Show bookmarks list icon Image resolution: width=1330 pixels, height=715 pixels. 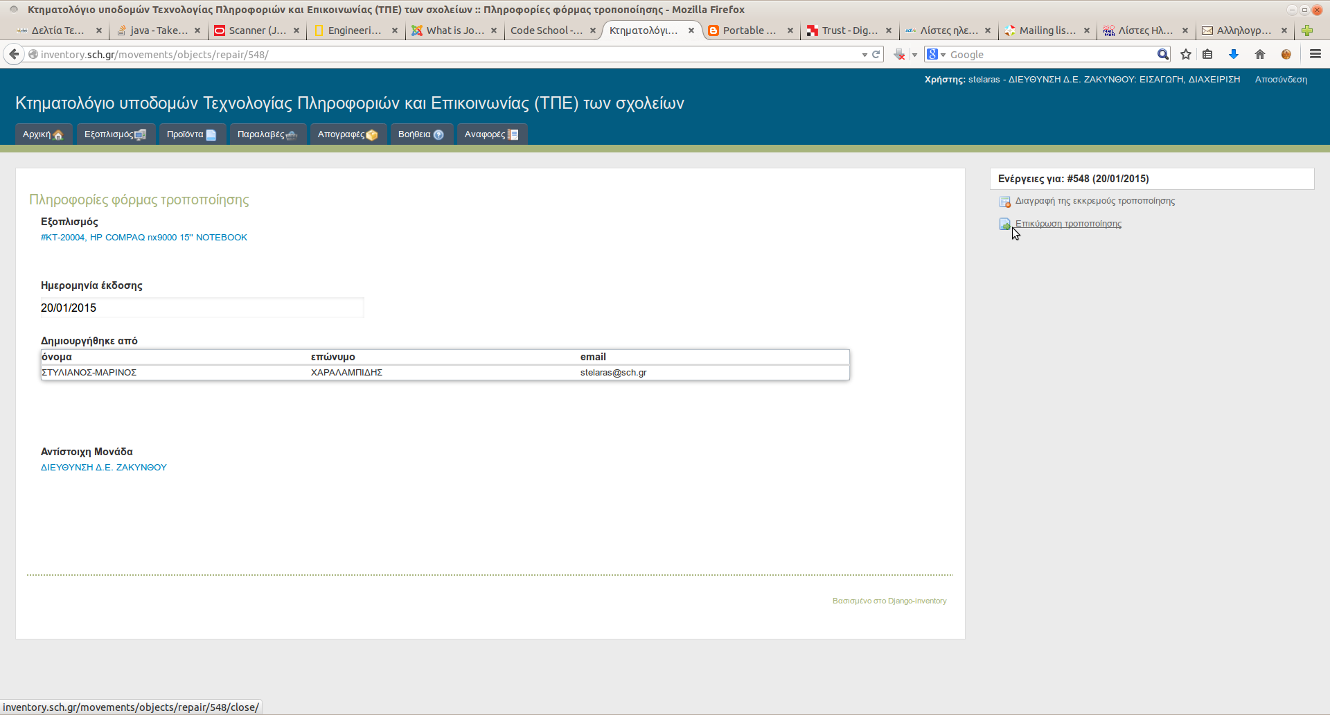click(x=1207, y=54)
